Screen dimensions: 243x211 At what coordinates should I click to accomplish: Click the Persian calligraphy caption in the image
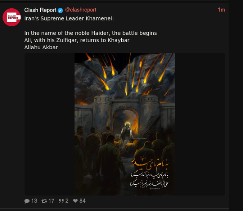pyautogui.click(x=150, y=173)
